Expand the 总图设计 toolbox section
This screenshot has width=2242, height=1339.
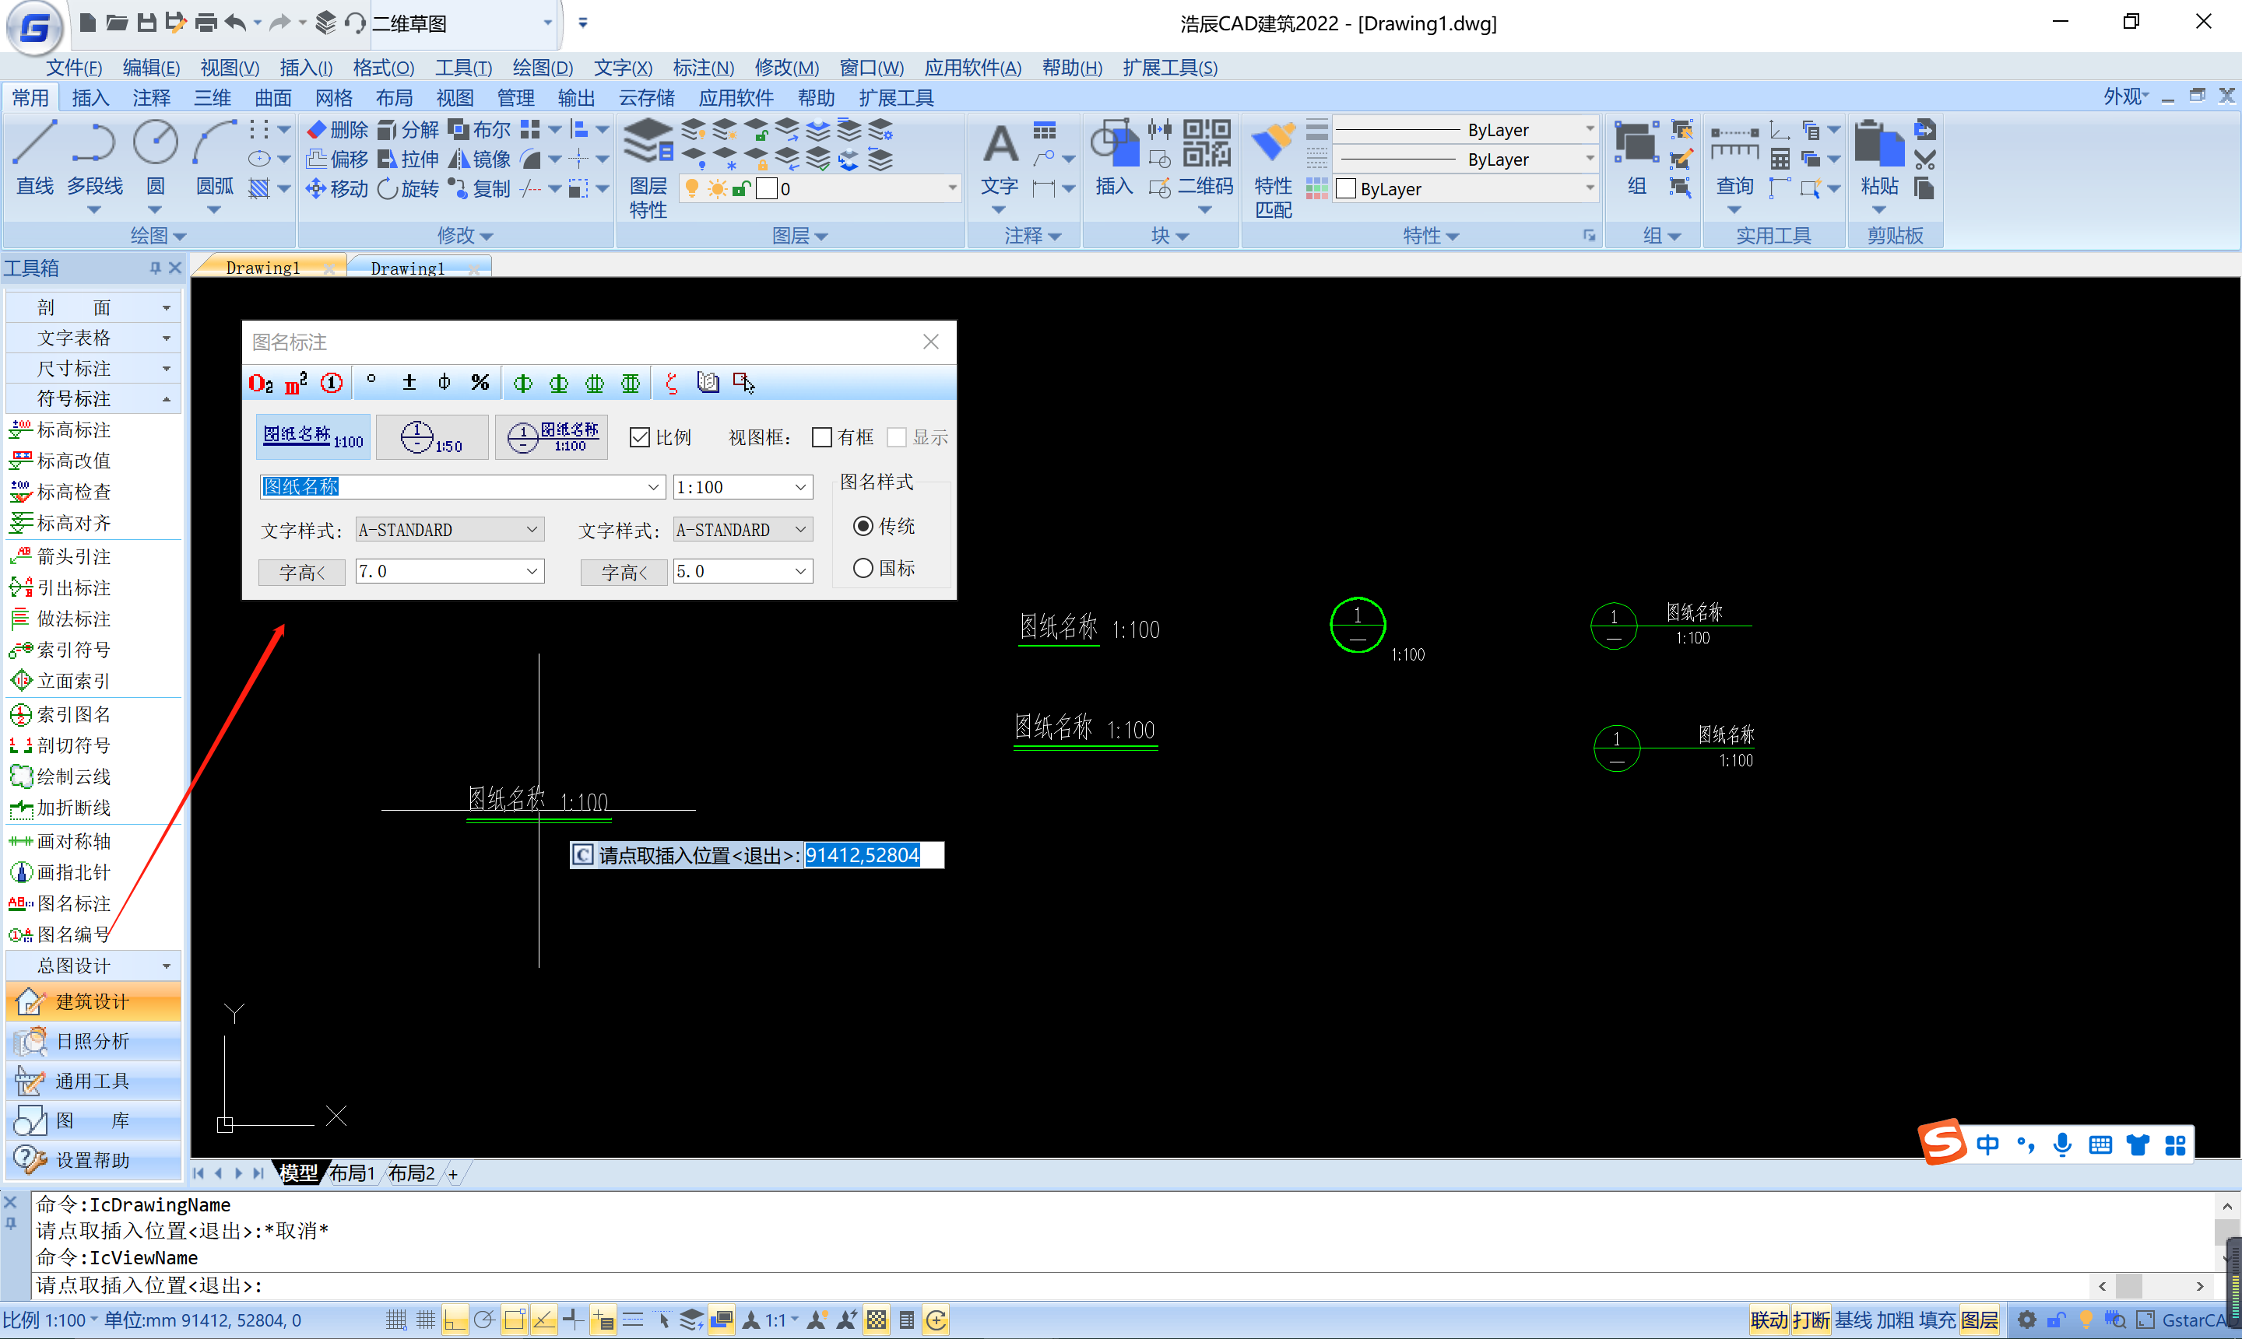coord(92,966)
